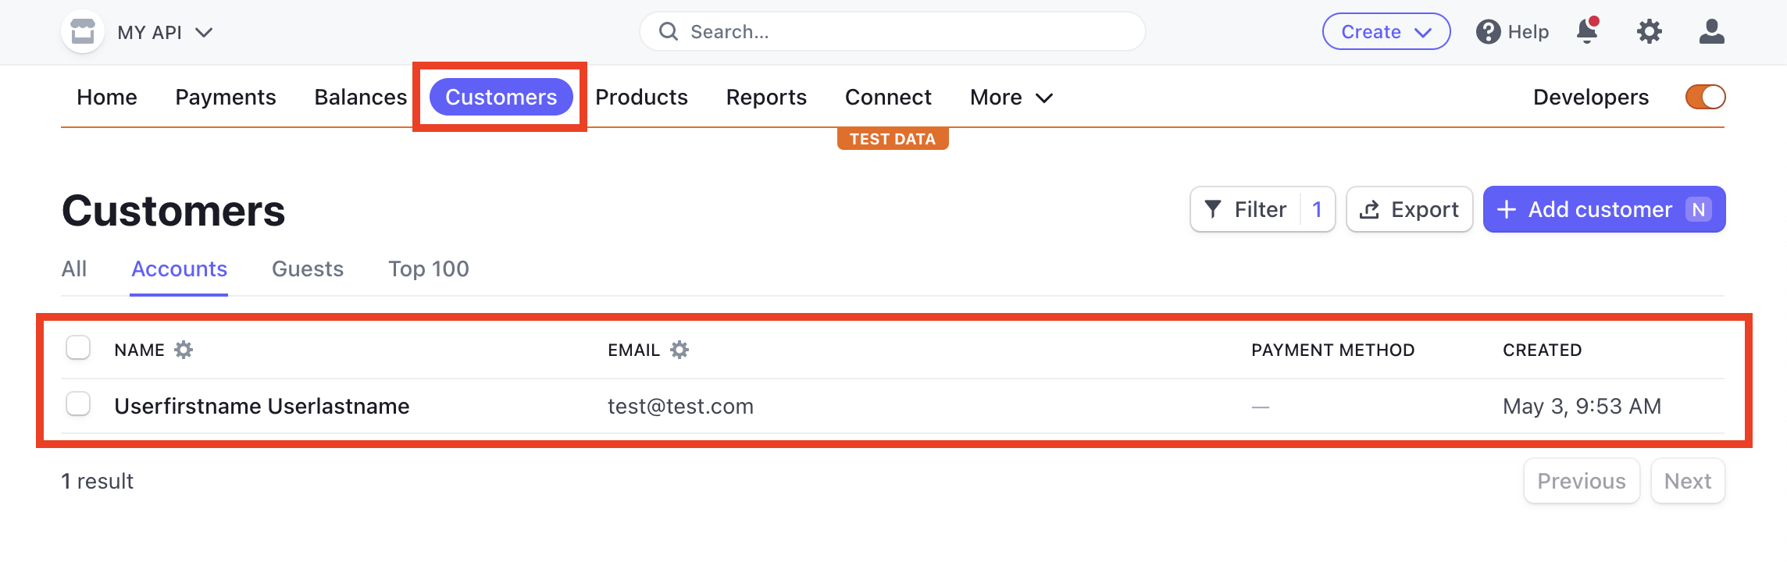Viewport: 1787px width, 562px height.
Task: Select the Userfirstname Userlastname row checkbox
Action: [x=78, y=404]
